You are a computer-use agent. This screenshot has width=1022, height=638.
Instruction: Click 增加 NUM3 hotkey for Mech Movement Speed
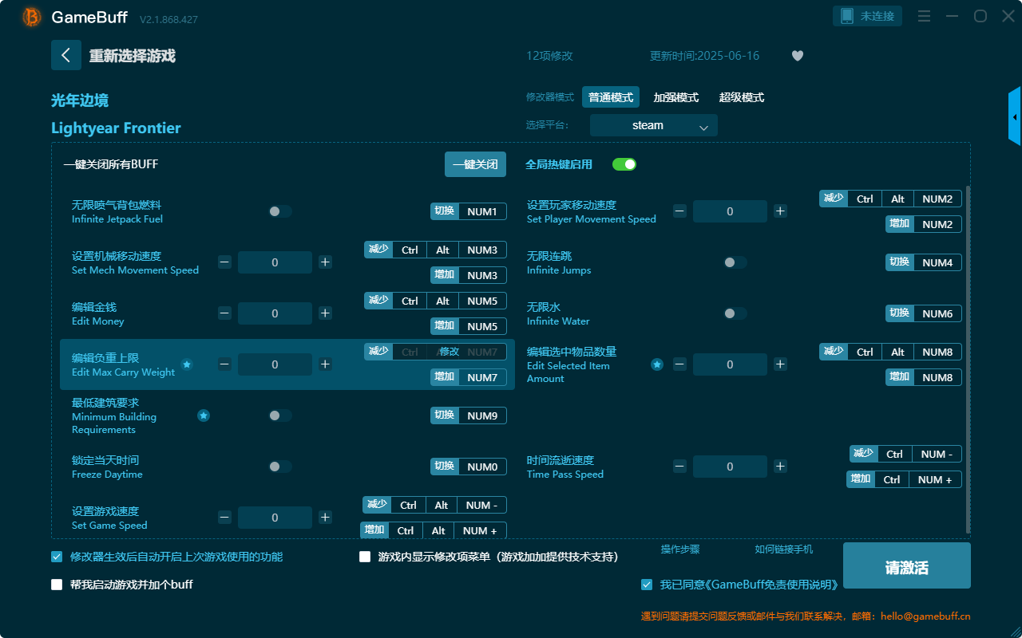pos(469,275)
